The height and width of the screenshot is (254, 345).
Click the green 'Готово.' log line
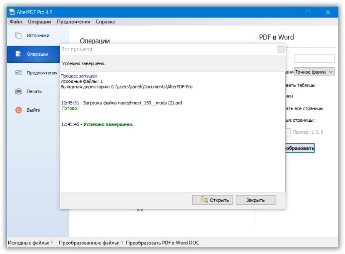(70, 108)
